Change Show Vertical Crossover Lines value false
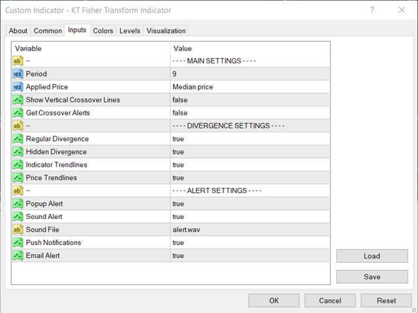 (x=180, y=100)
